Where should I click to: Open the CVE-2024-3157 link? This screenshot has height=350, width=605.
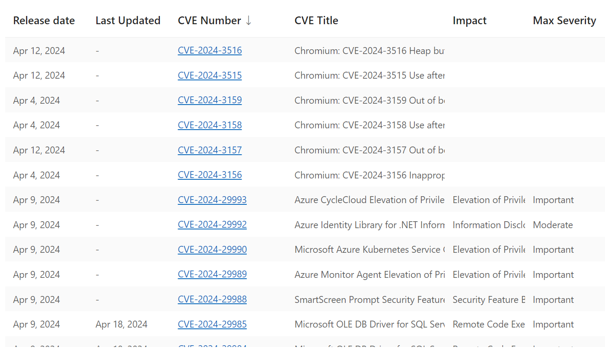point(210,150)
